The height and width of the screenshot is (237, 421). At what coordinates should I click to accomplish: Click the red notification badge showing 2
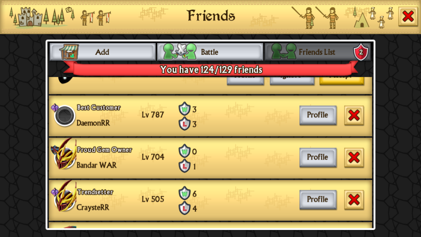[x=360, y=52]
